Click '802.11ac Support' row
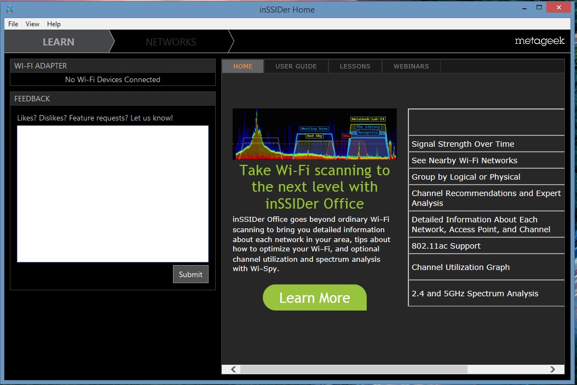This screenshot has width=577, height=385. coord(486,246)
